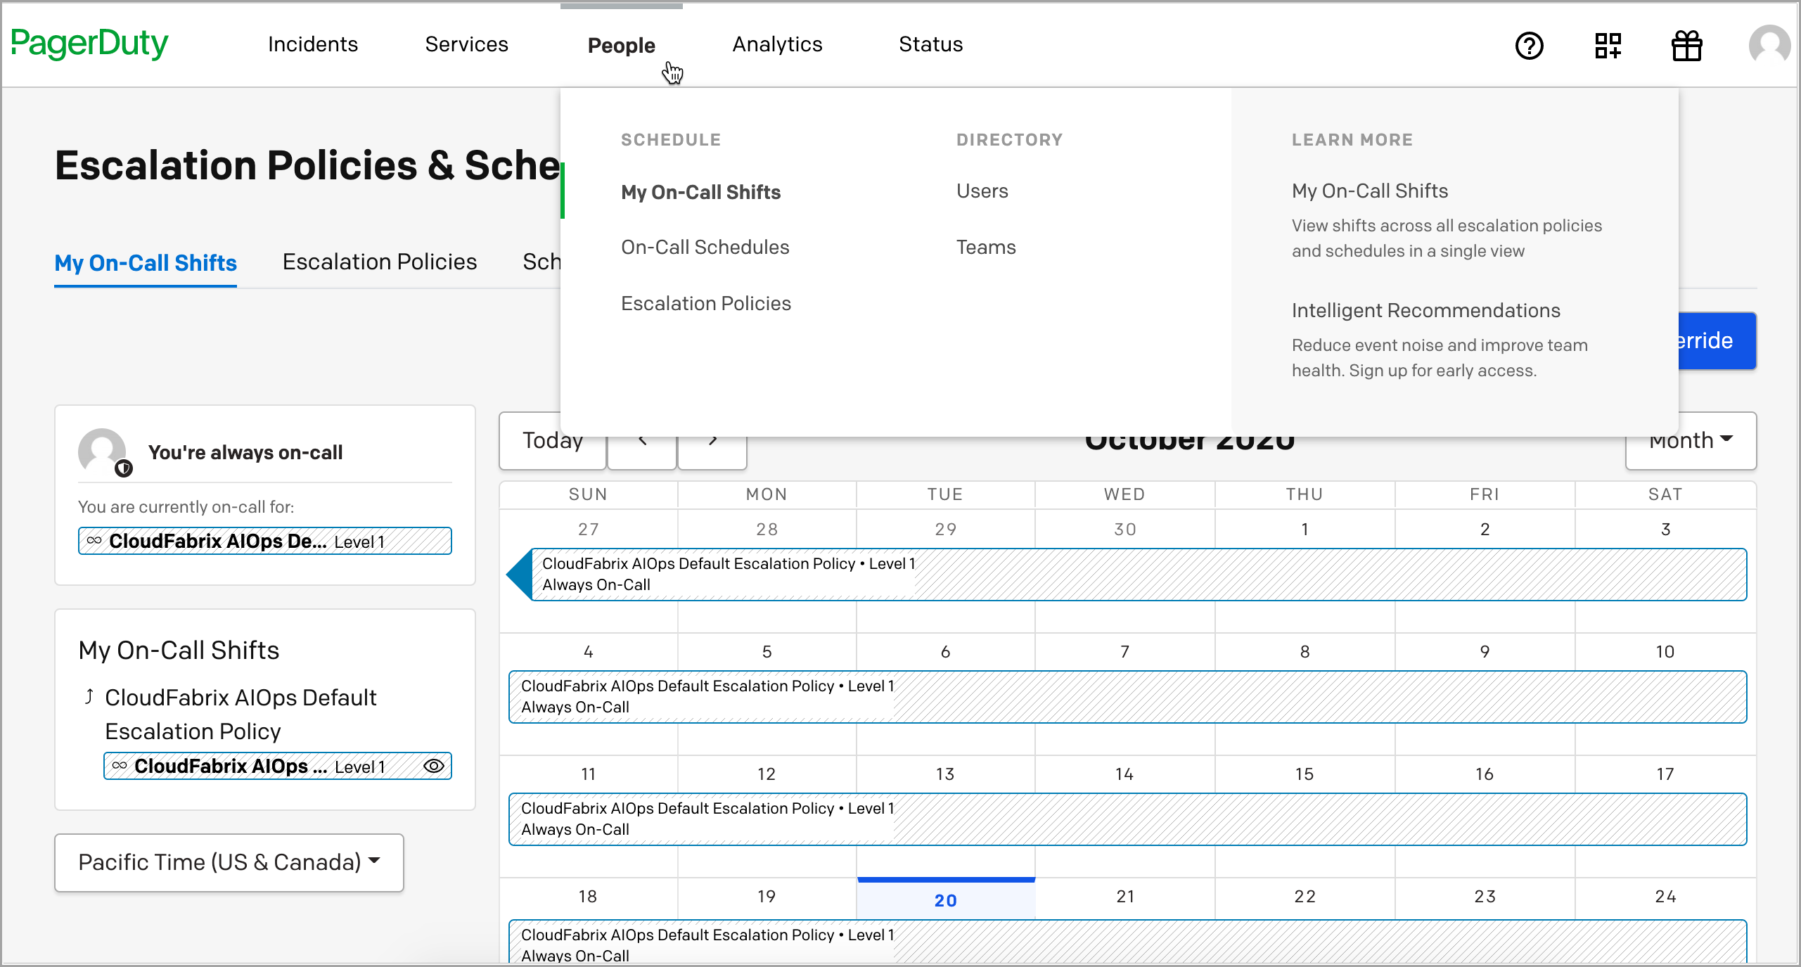Switch to My On-Call Shifts page tab

coord(146,263)
